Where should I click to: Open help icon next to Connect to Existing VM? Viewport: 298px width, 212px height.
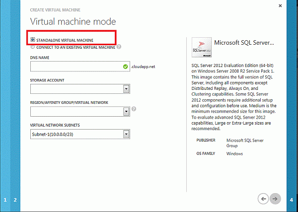pyautogui.click(x=119, y=47)
